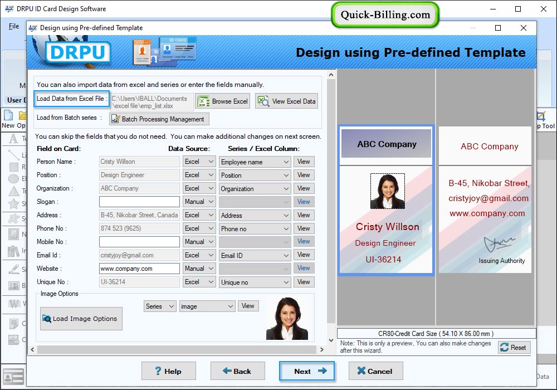Open Address Excel column dropdown
This screenshot has width=557, height=390.
tap(255, 215)
